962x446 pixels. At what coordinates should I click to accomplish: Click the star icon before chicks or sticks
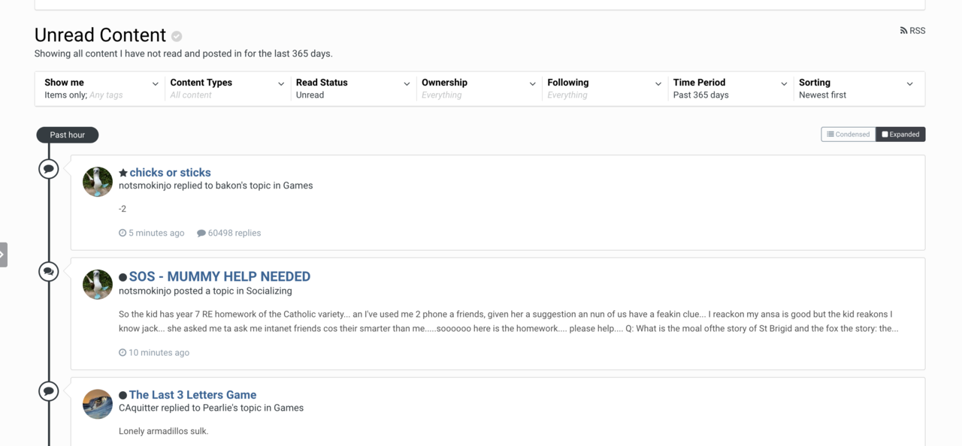(123, 173)
